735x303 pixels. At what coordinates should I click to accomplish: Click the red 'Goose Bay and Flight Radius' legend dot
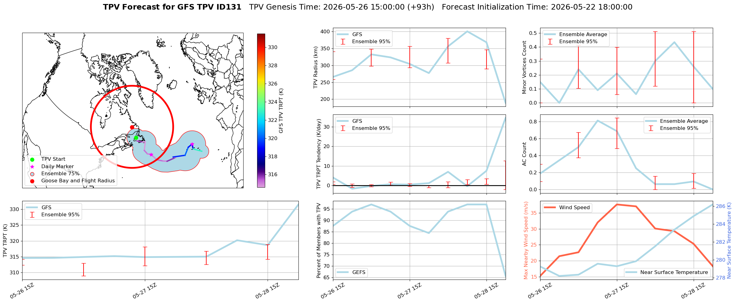pyautogui.click(x=32, y=181)
